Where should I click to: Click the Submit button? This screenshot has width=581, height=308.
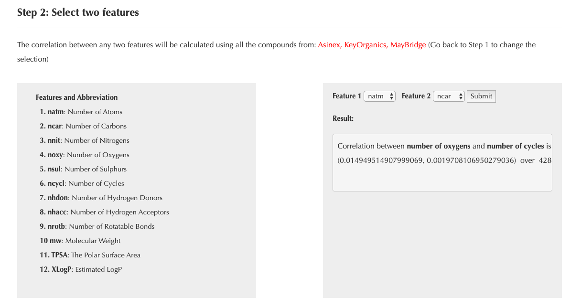(481, 96)
